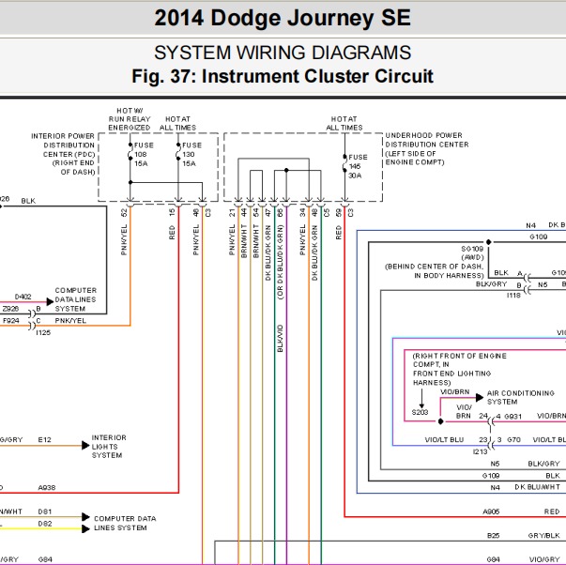Image resolution: width=566 pixels, height=565 pixels.
Task: Click "HOT AT ALL TIMES" above fuse 130
Action: (x=177, y=124)
